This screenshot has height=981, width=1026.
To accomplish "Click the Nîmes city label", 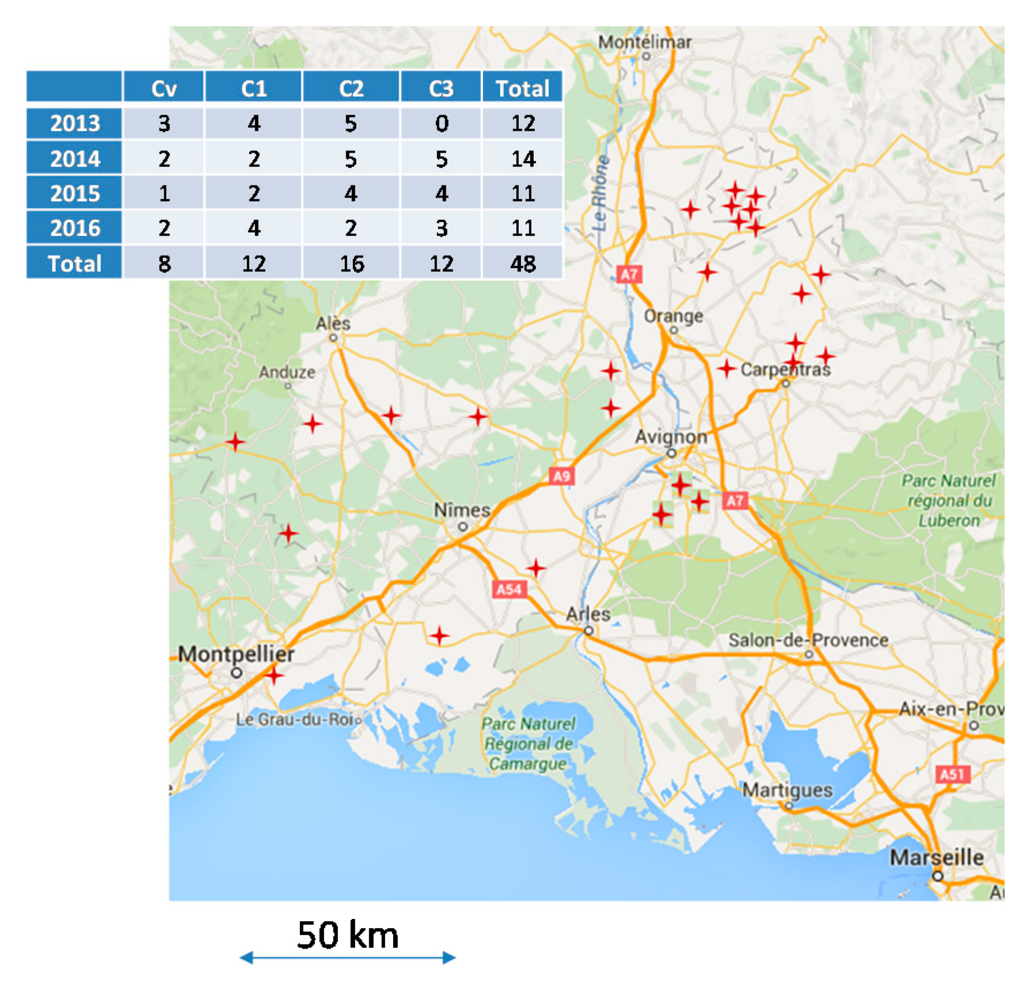I will tap(462, 510).
